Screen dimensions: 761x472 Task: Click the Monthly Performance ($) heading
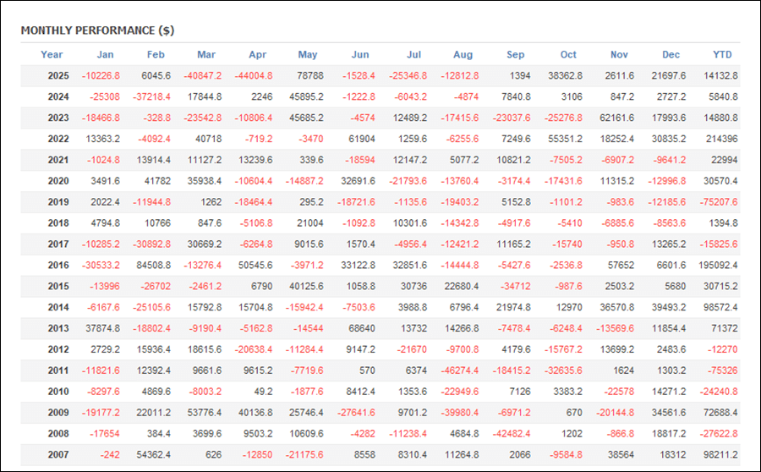click(97, 30)
